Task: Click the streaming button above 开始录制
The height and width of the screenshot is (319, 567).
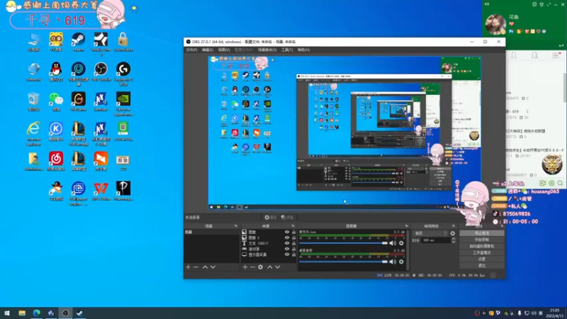Action: (x=482, y=233)
